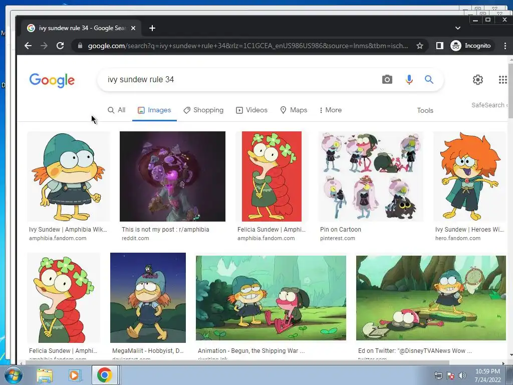The image size is (513, 385).
Task: Click the 'Ivy Sundew | Heroes Wi...' caption
Action: [469, 230]
